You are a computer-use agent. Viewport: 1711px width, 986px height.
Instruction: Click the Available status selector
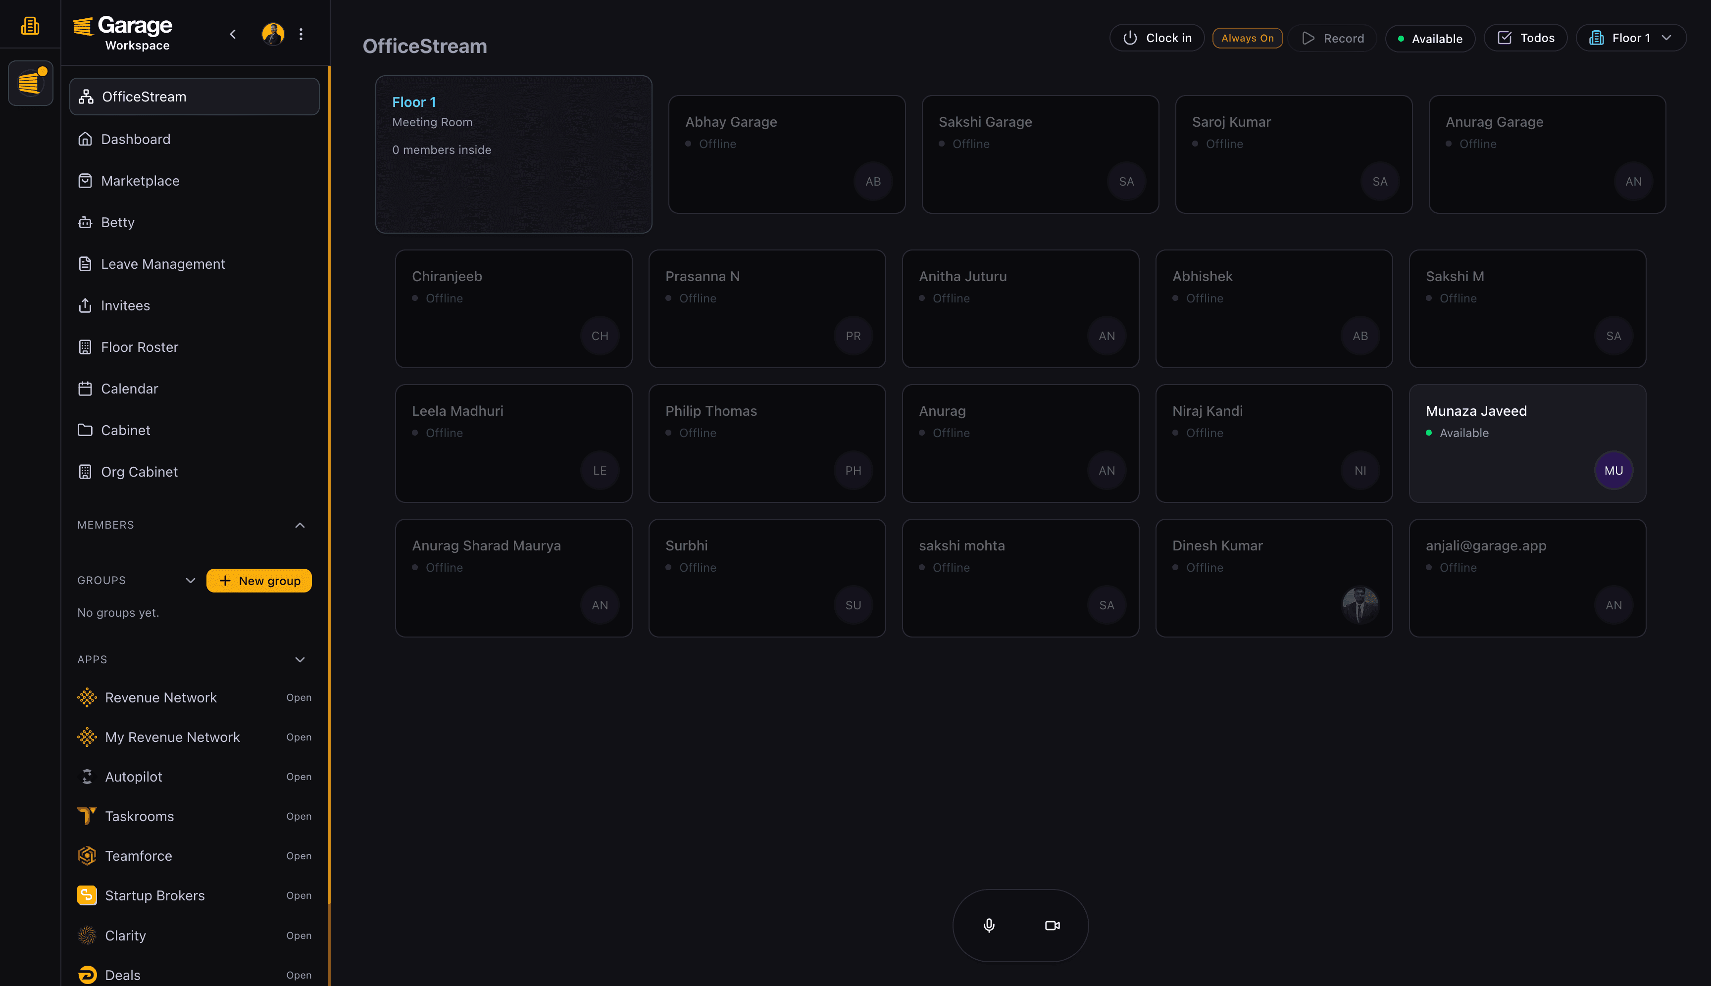tap(1429, 39)
